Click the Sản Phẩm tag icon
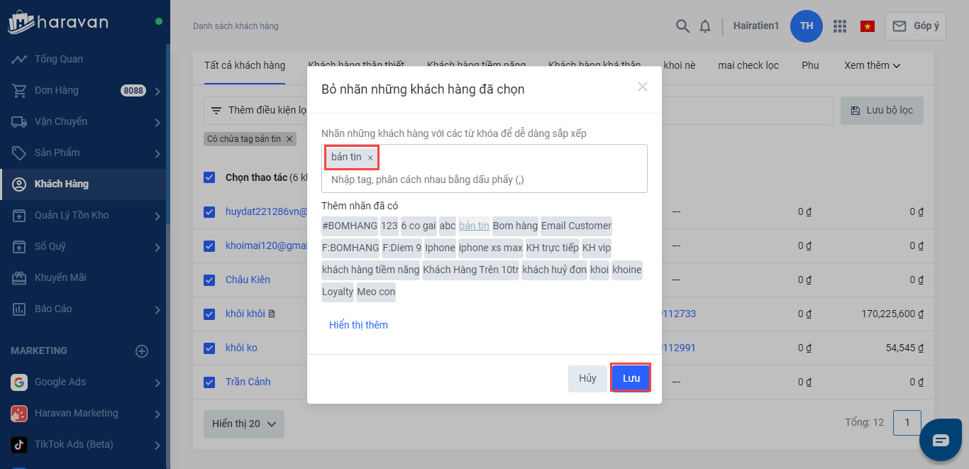Image resolution: width=969 pixels, height=469 pixels. click(19, 153)
